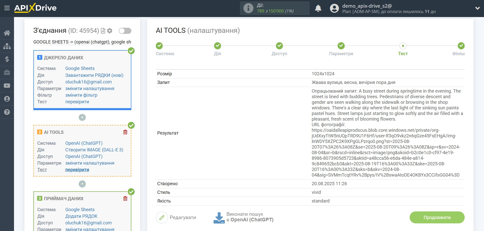Click source access oluchuk16@gmail.com link

(88, 82)
